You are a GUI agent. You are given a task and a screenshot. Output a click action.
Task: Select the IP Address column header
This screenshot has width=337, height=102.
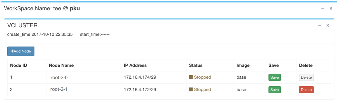pos(135,65)
